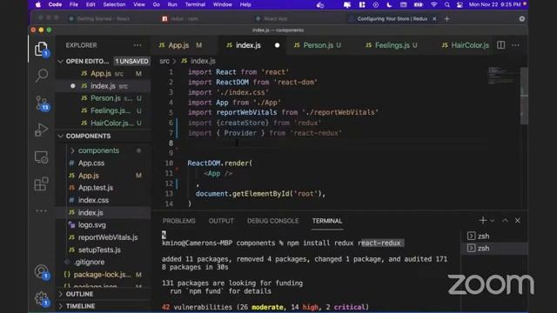Open App.test.js in the file tree
The image size is (557, 313).
coord(103,188)
